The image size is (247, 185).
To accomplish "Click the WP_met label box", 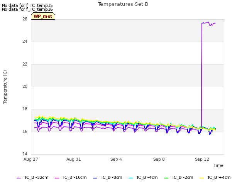I will point(43,16).
